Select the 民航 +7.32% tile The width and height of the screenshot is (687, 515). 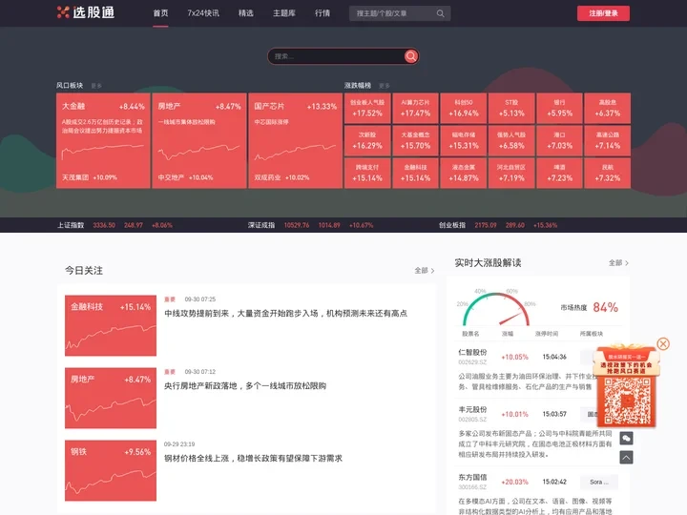[608, 173]
